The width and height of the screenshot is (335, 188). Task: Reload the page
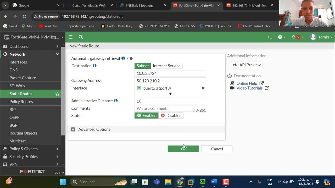pos(25,16)
